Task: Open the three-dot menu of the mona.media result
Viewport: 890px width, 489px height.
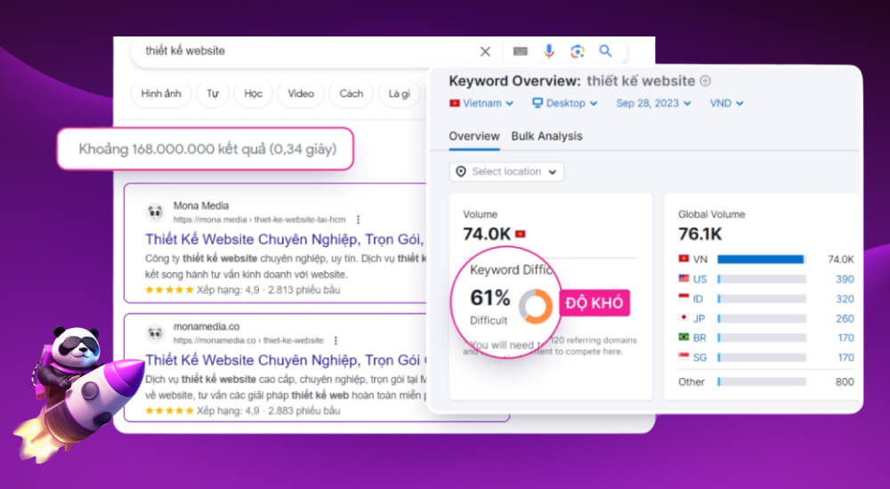Action: click(x=358, y=220)
